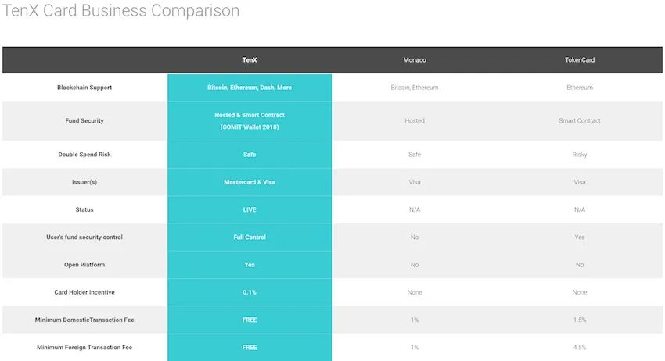The height and width of the screenshot is (361, 665).
Task: Select TenX 'Yes' Open Platform cell
Action: 250,265
